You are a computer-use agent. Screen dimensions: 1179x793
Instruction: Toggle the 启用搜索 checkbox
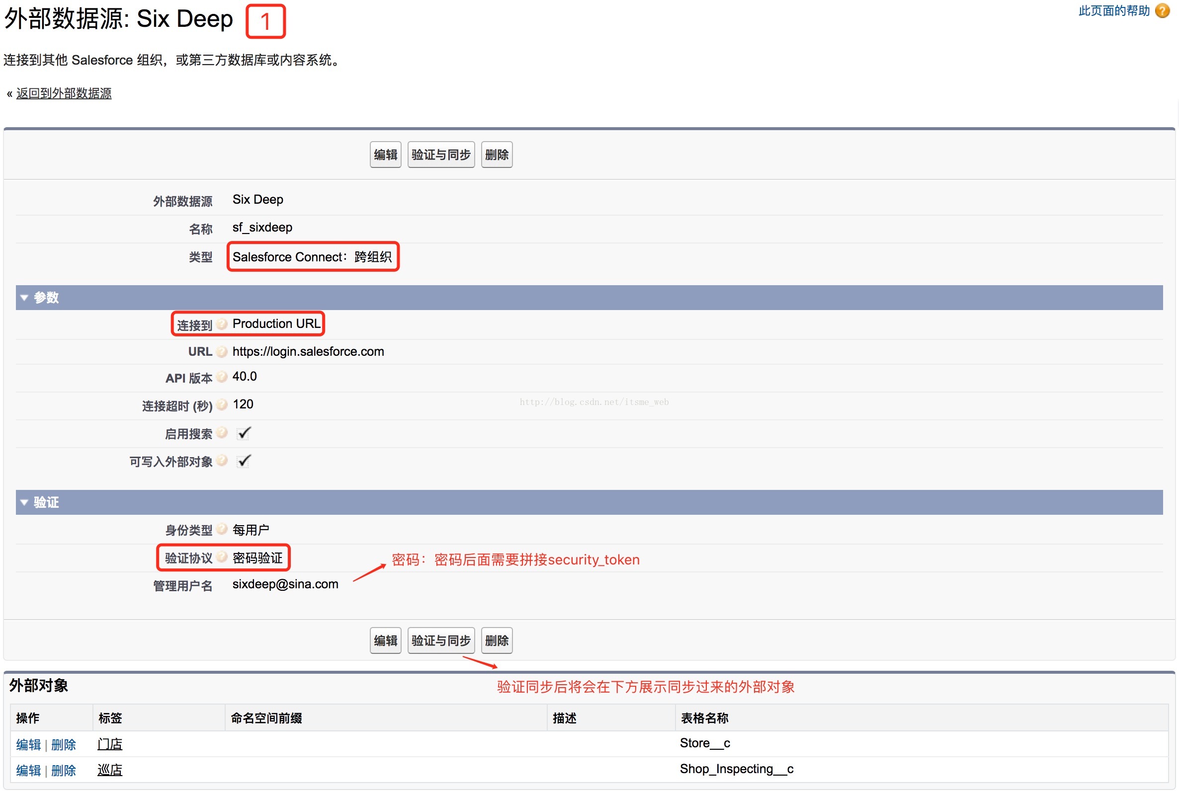[244, 433]
